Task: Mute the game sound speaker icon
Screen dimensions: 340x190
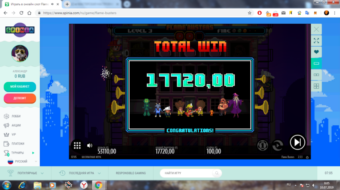Action: [90, 146]
